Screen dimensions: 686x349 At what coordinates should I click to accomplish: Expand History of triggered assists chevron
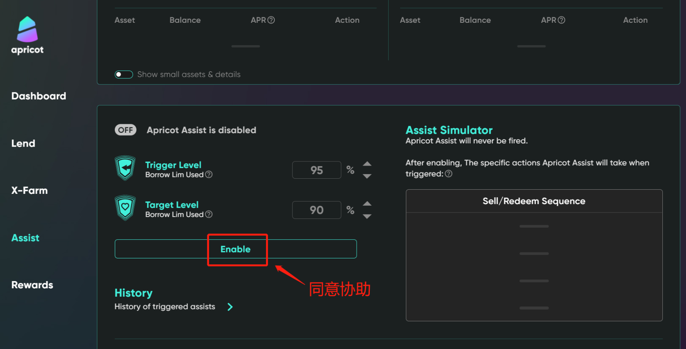[230, 307]
